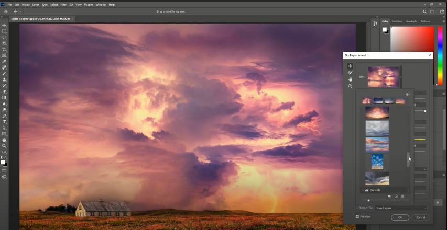Select the Sky Move tool in dialog
The image size is (447, 230).
coord(350,66)
